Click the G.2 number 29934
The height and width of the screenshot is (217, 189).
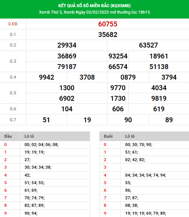[67, 45]
